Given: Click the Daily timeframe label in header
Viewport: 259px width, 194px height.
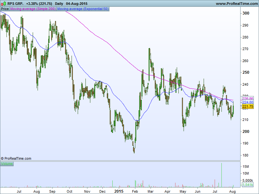Looking at the screenshot, I should [x=59, y=4].
